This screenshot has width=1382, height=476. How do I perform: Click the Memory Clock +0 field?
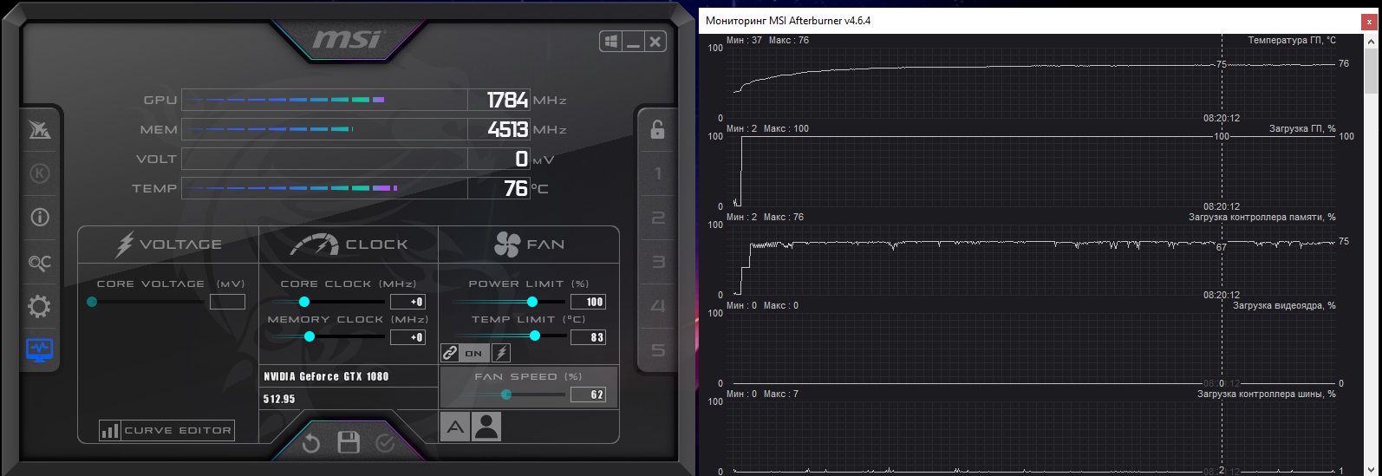point(407,337)
